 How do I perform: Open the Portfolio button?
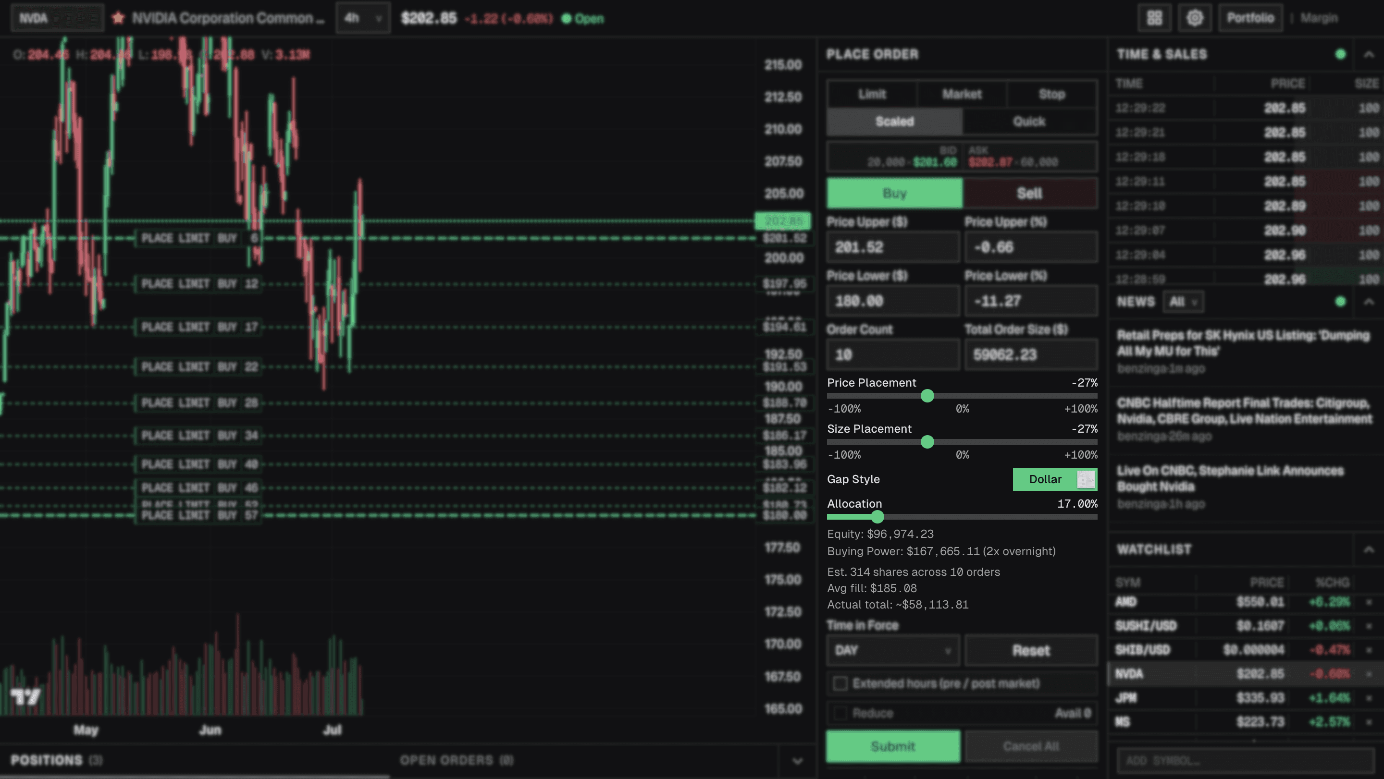tap(1250, 18)
